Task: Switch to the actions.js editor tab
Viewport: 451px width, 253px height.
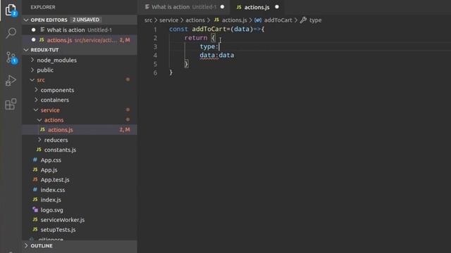Action: click(x=257, y=7)
